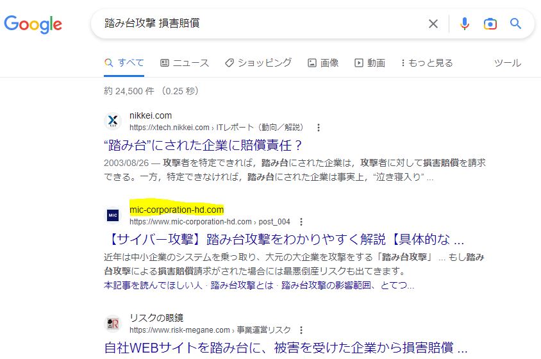Click the Google logo
The width and height of the screenshot is (541, 359).
click(33, 24)
